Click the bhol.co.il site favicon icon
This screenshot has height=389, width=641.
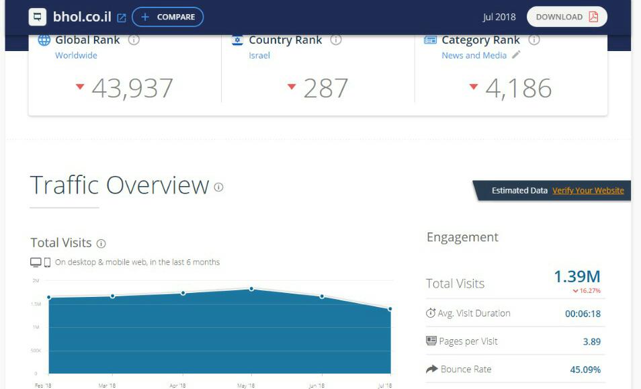[x=38, y=17]
